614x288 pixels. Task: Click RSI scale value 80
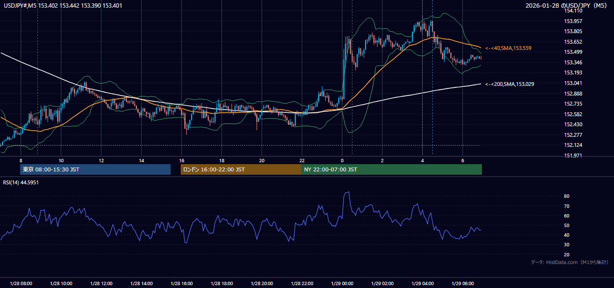(566, 196)
